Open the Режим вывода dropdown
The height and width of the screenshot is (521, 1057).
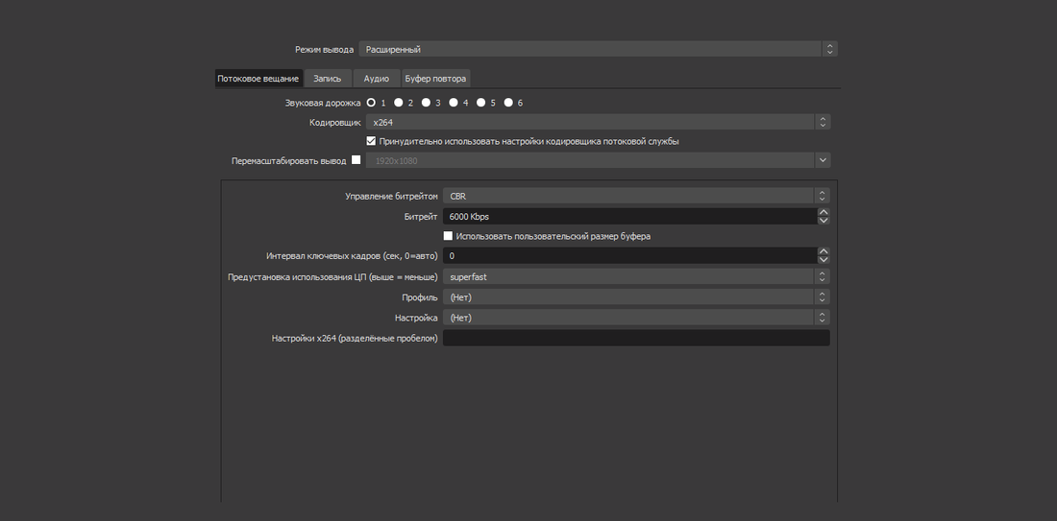[598, 49]
